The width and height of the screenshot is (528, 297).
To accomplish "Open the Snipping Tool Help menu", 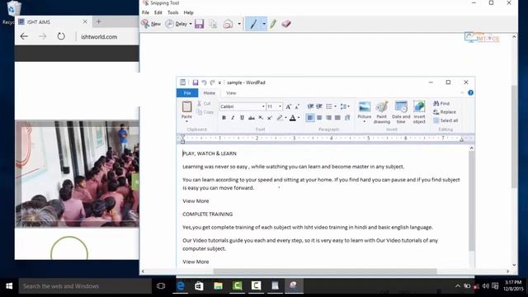I will coord(188,12).
